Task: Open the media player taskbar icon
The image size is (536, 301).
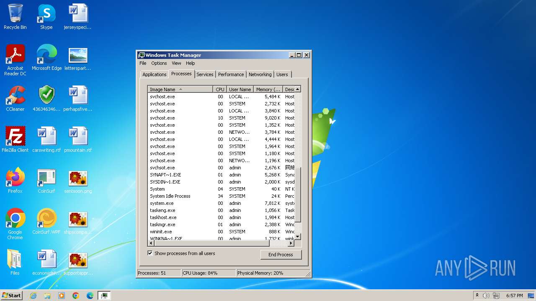Action: point(62,296)
